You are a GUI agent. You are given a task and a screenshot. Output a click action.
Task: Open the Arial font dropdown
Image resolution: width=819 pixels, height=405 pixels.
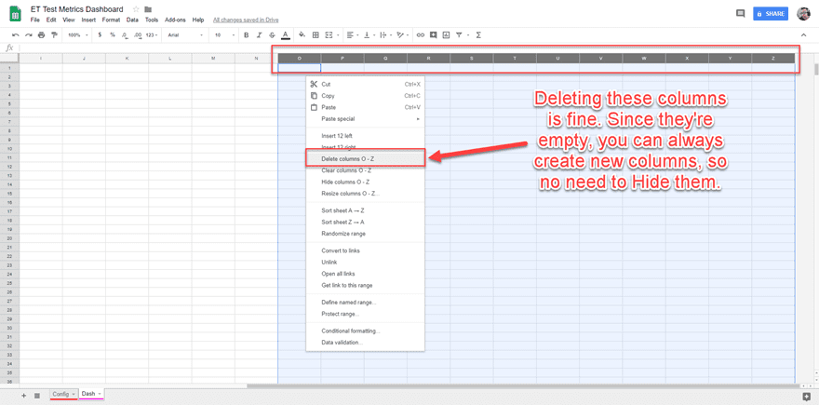(184, 35)
